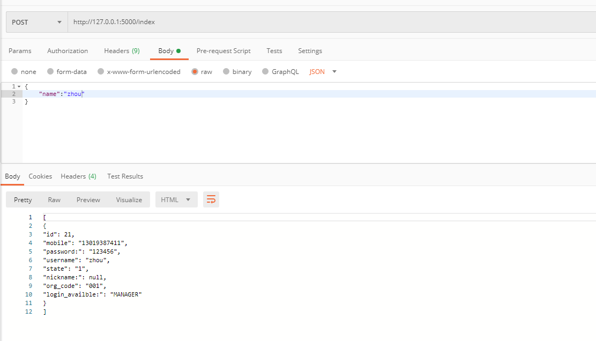Choose x-www-form-urlencoded body type
Viewport: 596px width, 341px height.
[x=101, y=71]
